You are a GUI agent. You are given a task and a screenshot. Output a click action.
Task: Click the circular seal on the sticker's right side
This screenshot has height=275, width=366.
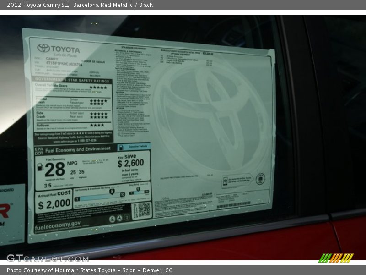coord(260,178)
